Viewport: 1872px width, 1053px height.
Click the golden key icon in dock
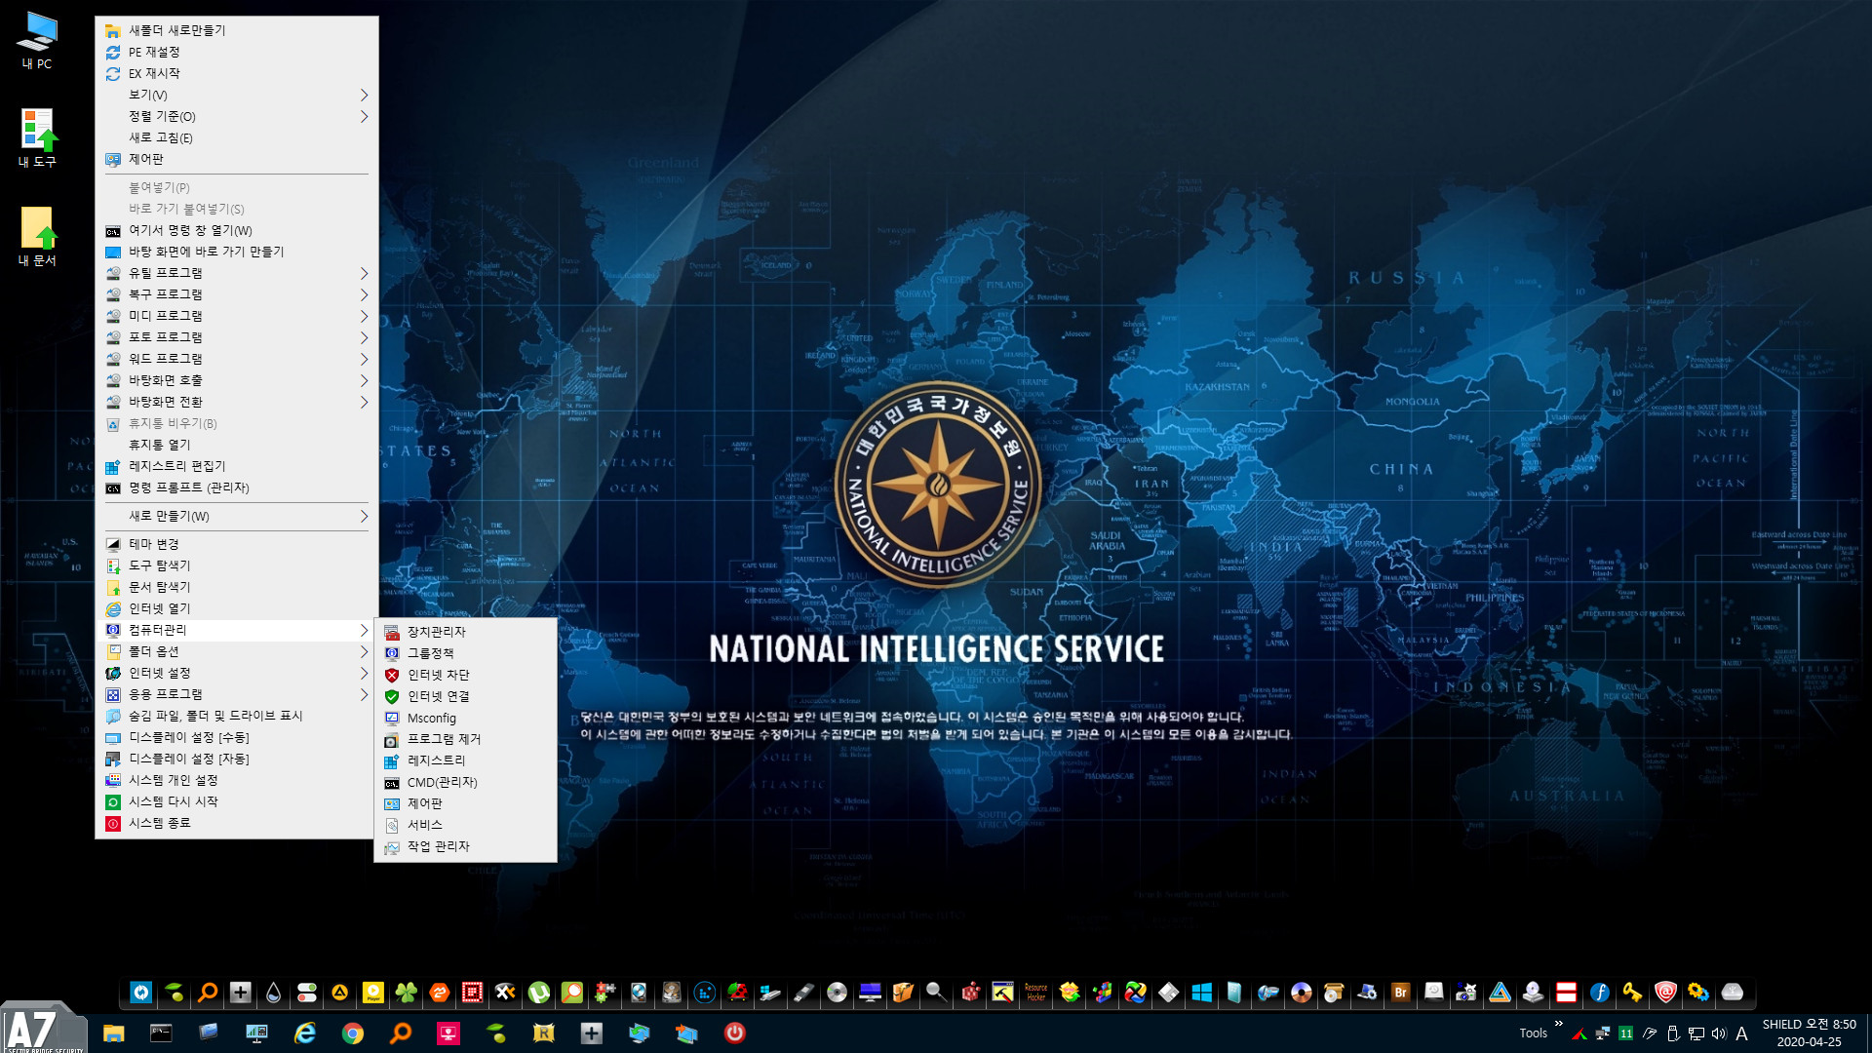(1633, 993)
